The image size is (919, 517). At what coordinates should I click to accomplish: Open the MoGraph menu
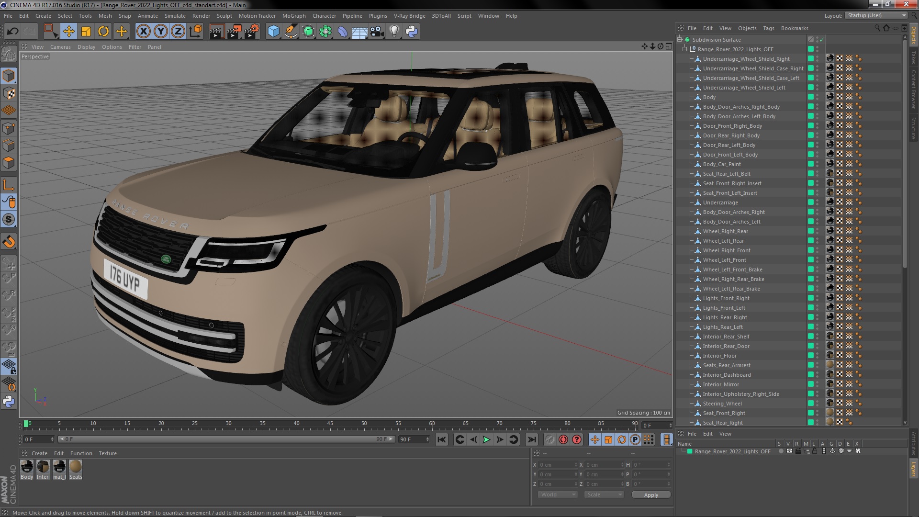tap(294, 16)
